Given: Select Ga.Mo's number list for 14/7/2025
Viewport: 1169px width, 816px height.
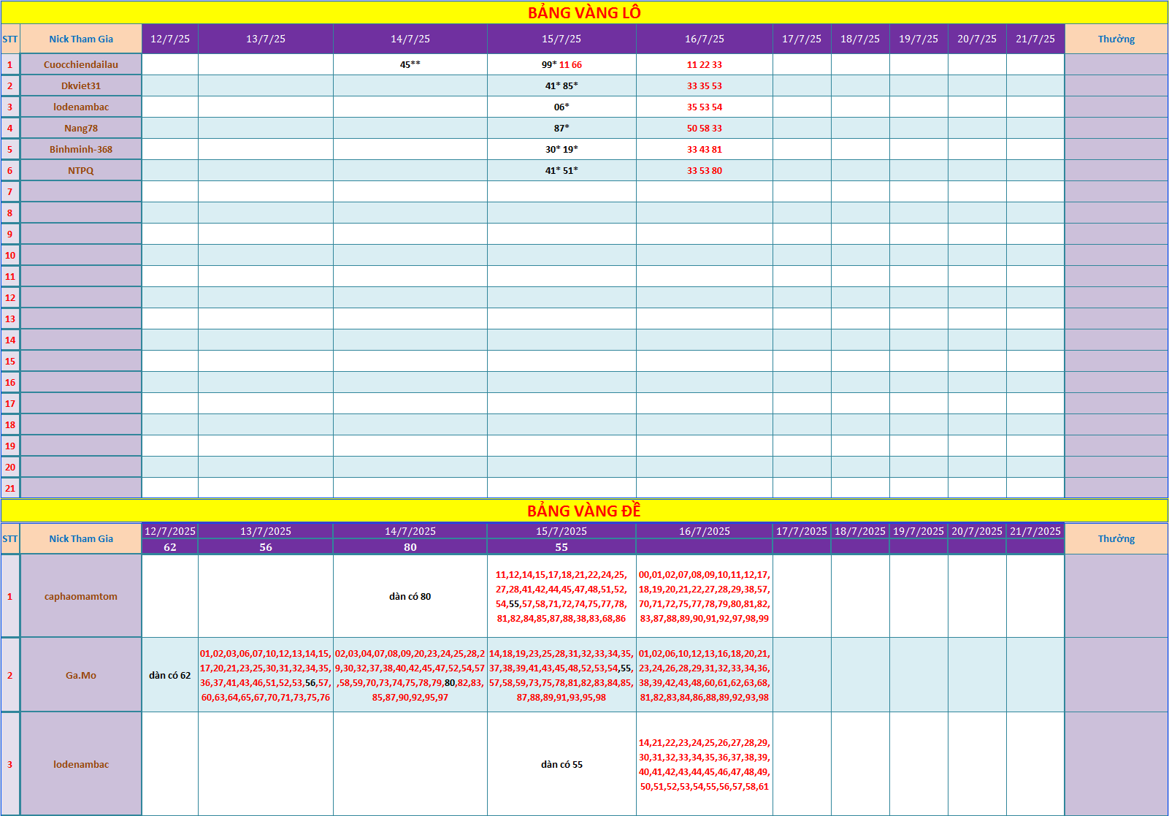Looking at the screenshot, I should [410, 675].
